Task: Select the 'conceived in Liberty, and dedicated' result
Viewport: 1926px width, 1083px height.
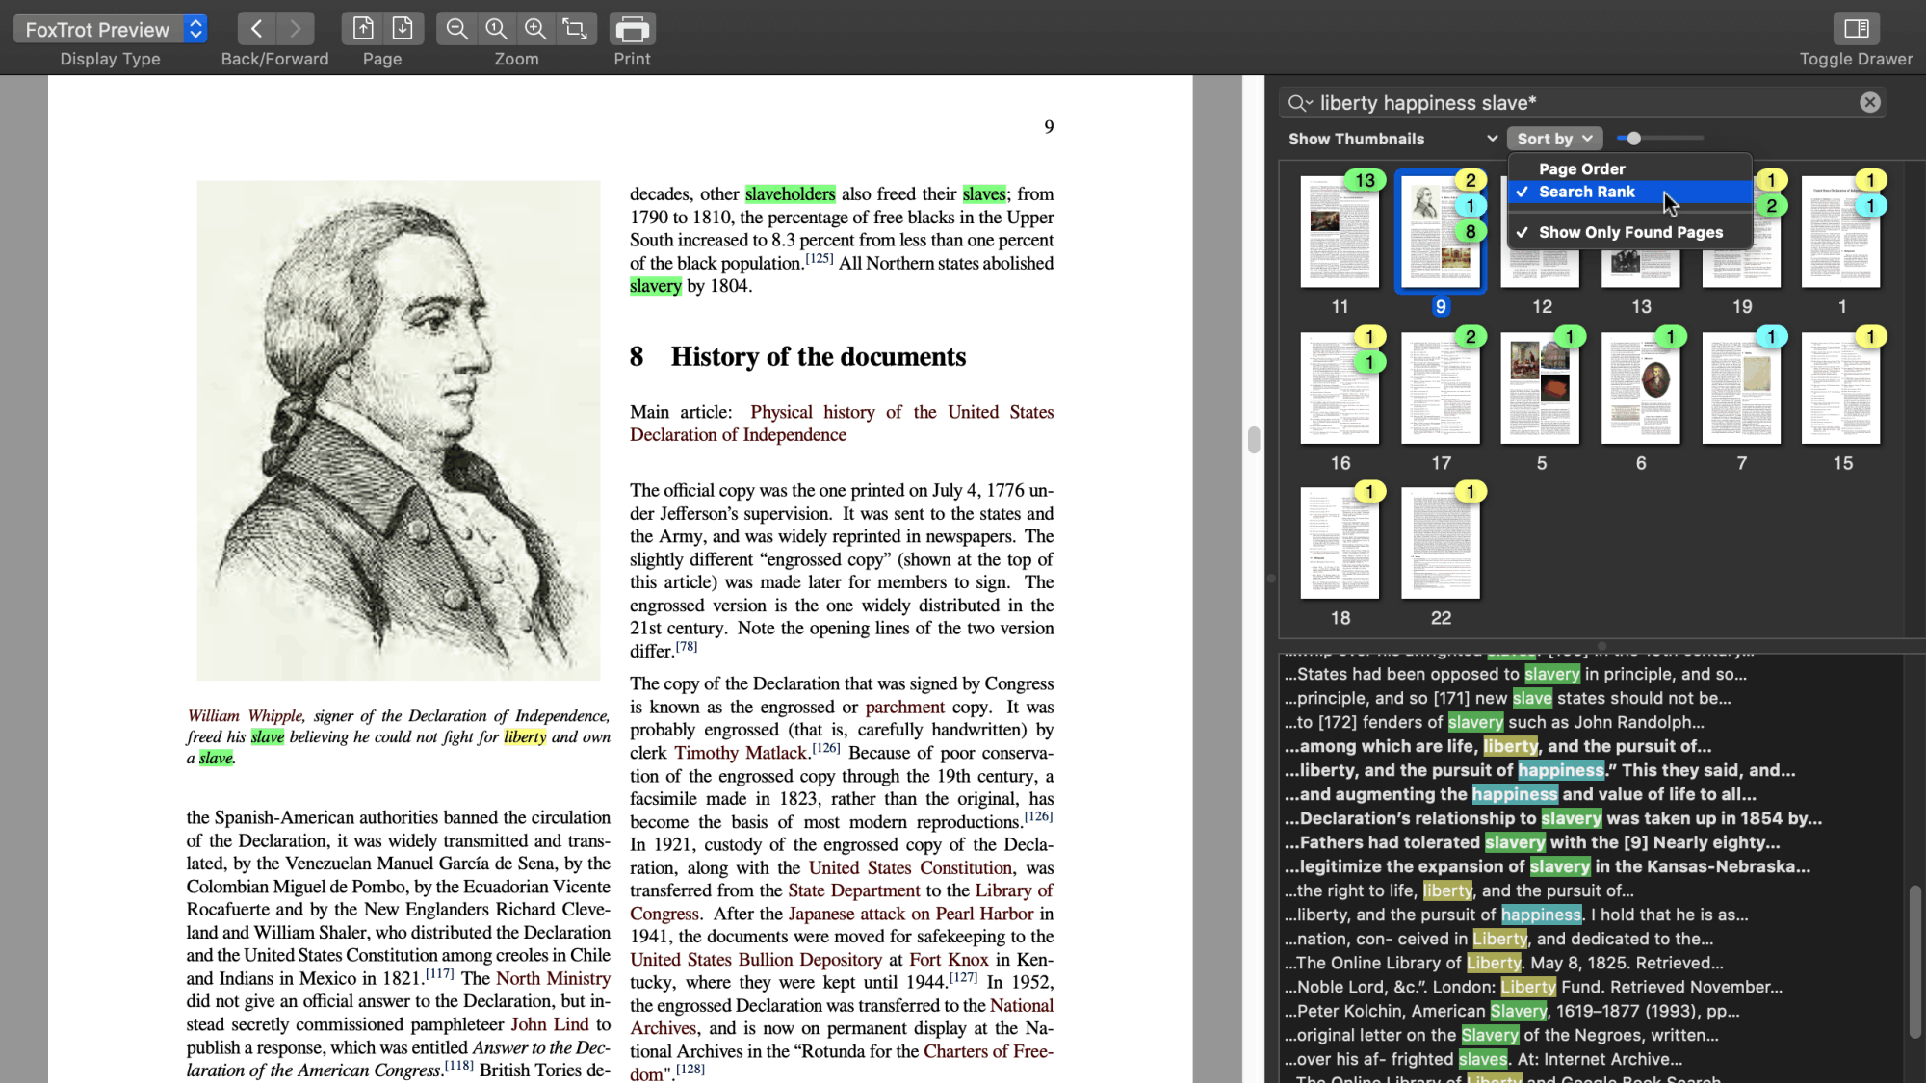Action: [x=1498, y=939]
